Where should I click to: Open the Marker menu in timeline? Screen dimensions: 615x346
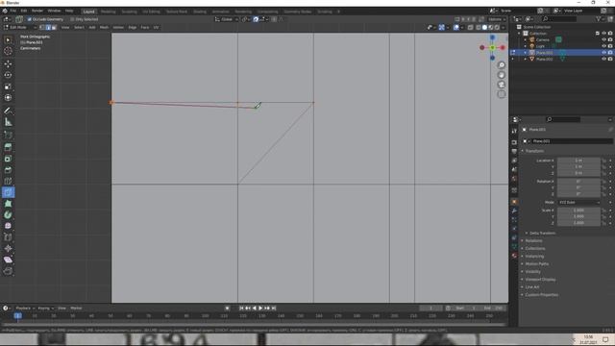tap(76, 309)
